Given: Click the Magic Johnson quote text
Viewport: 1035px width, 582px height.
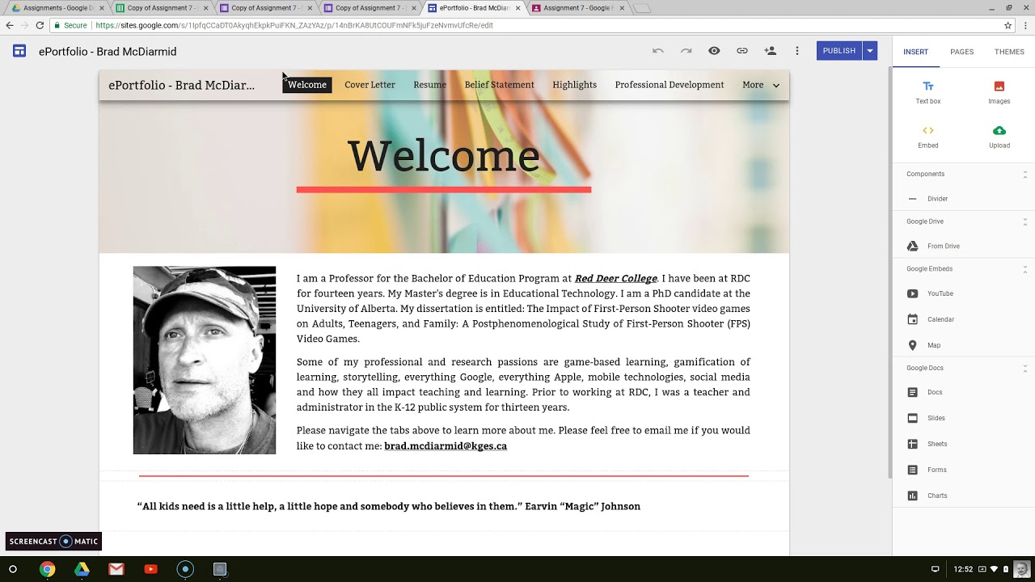Looking at the screenshot, I should [389, 506].
